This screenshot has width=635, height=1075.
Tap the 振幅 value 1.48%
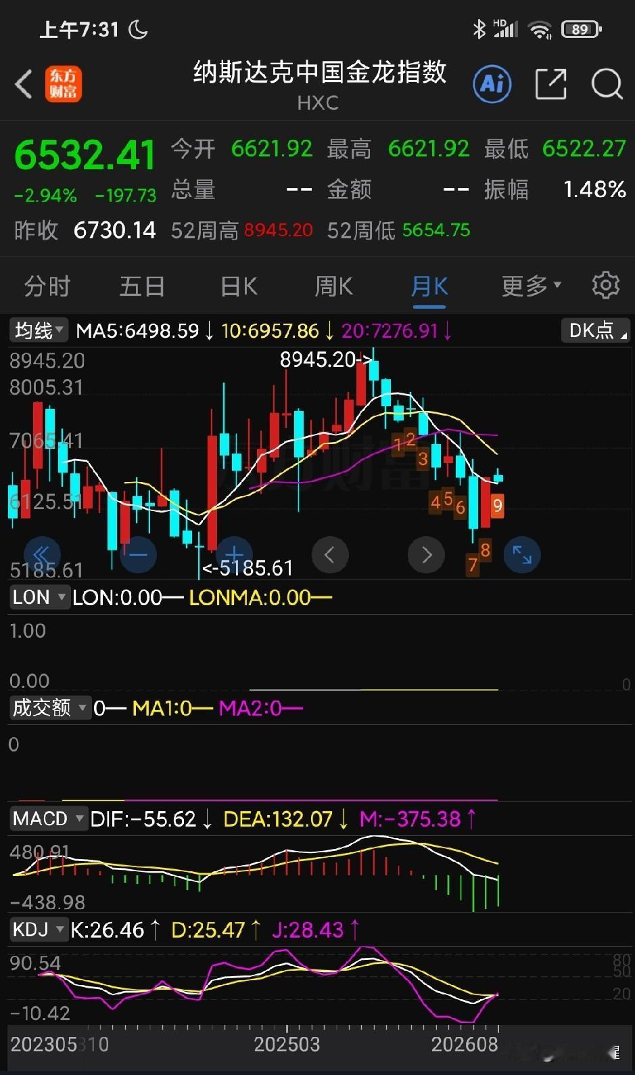point(595,189)
